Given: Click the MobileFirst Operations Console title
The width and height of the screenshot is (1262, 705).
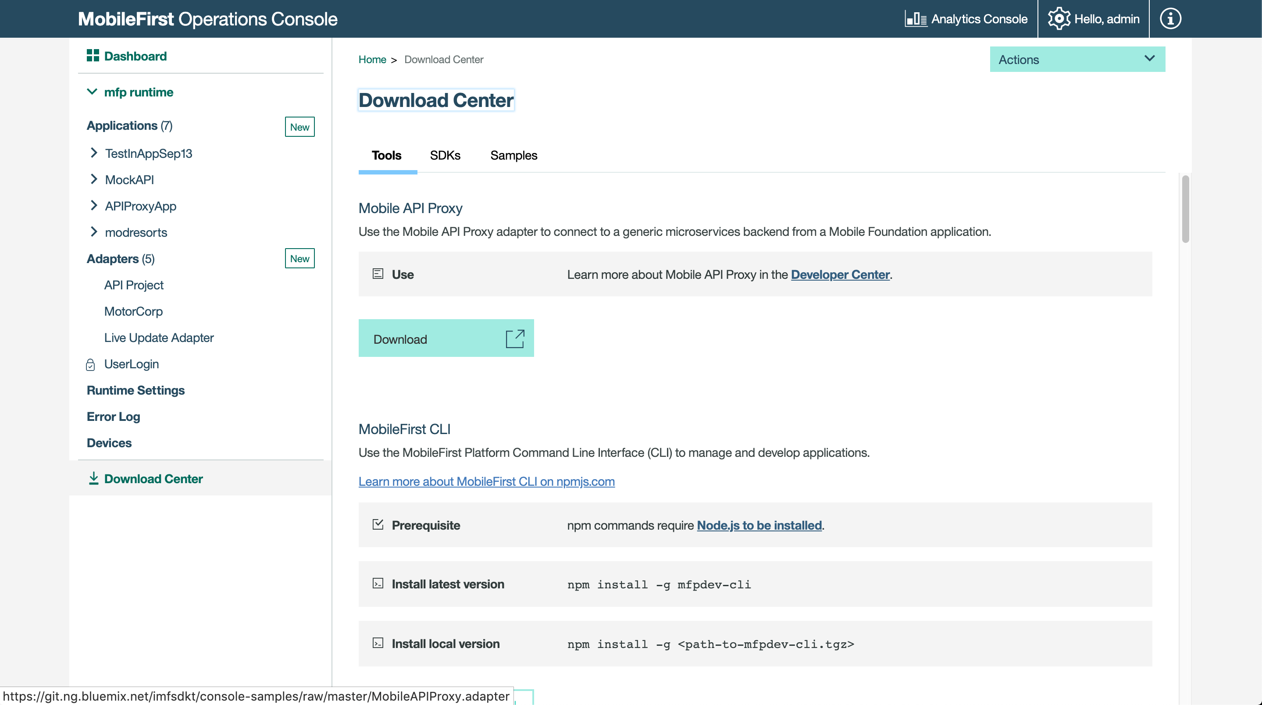Looking at the screenshot, I should click(x=208, y=19).
